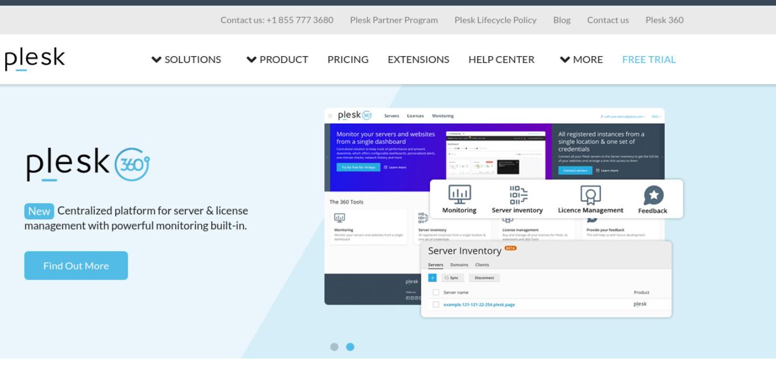
Task: Expand the More menu
Action: [581, 60]
